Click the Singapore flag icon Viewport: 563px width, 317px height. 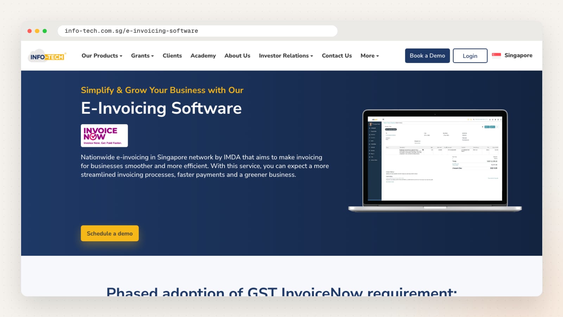[496, 55]
